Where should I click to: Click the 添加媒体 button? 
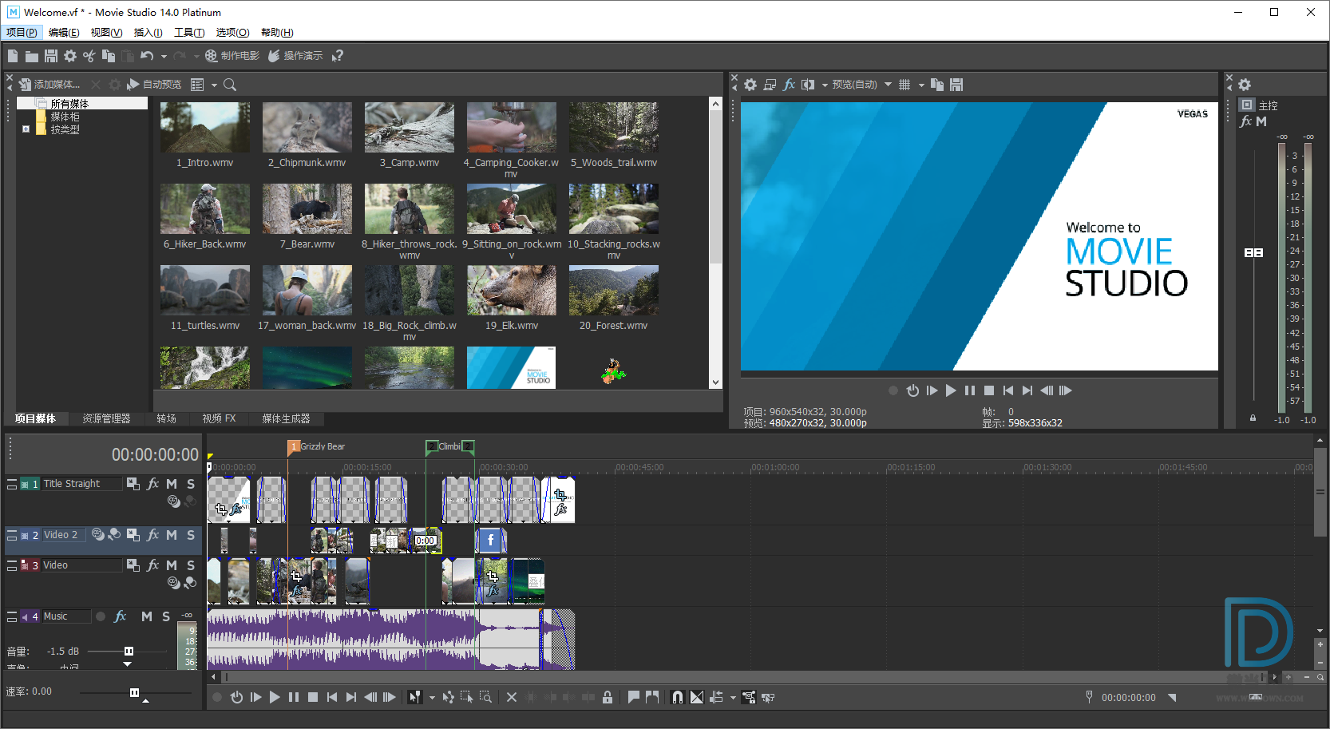(x=49, y=85)
